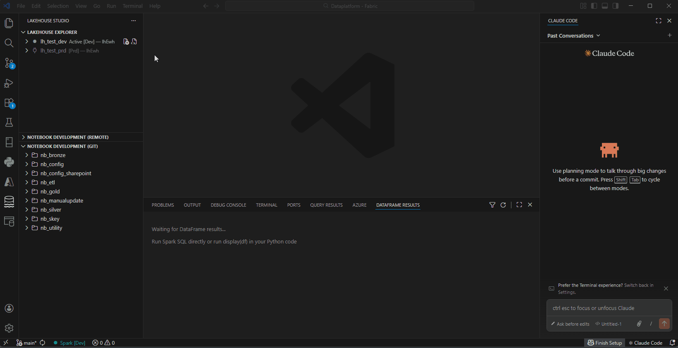Click Claude Code status bar item

(x=645, y=343)
